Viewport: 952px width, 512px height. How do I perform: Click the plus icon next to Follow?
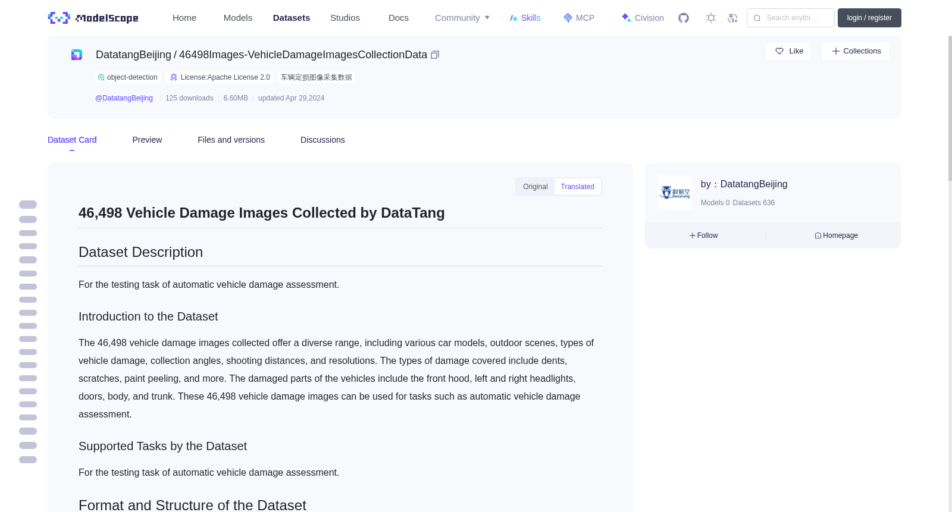click(693, 235)
